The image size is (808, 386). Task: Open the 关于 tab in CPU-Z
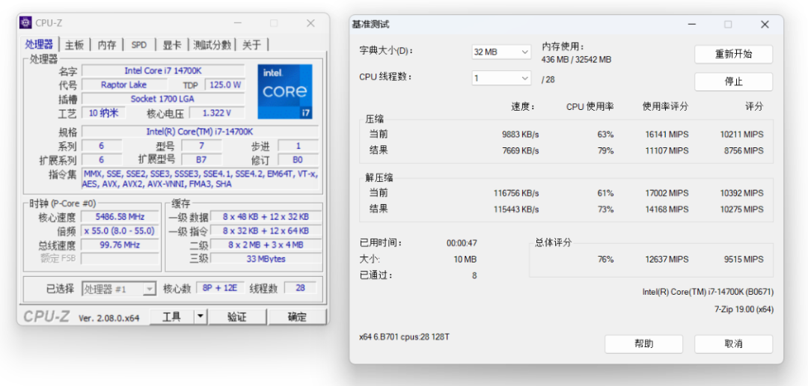click(x=251, y=45)
